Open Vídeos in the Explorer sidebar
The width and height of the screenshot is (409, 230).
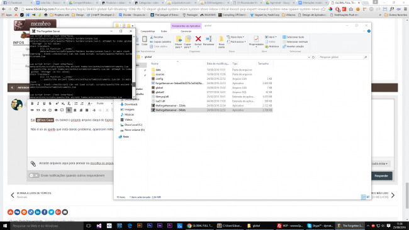pyautogui.click(x=128, y=120)
